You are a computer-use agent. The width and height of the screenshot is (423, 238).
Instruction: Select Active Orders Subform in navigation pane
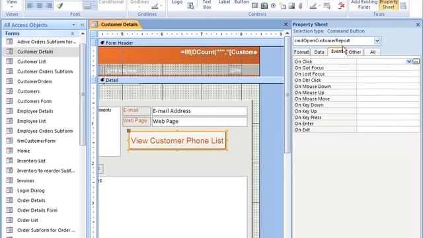[41, 42]
